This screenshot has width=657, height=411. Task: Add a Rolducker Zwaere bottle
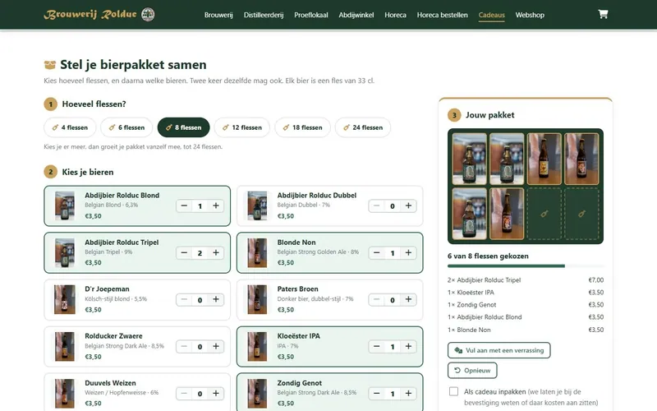216,346
